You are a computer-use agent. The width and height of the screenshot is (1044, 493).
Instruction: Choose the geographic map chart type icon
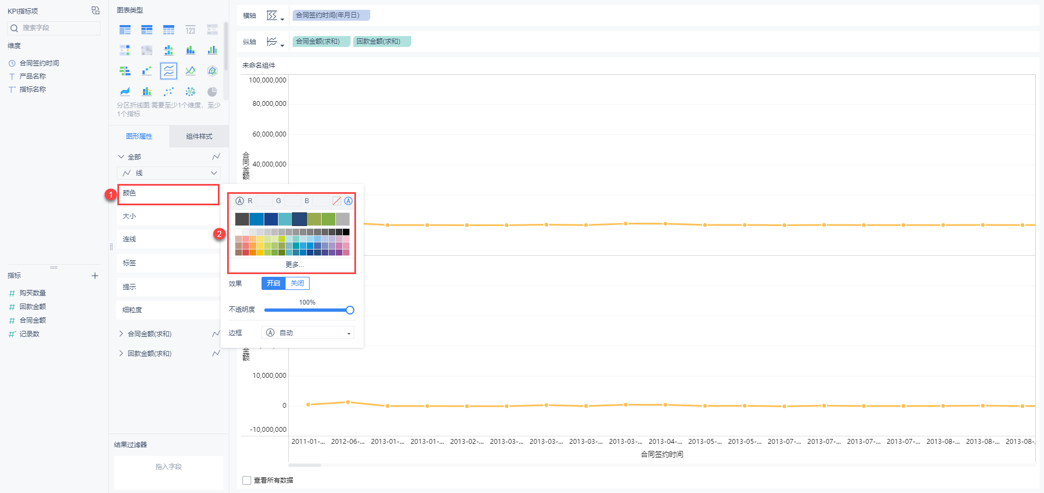pos(147,50)
